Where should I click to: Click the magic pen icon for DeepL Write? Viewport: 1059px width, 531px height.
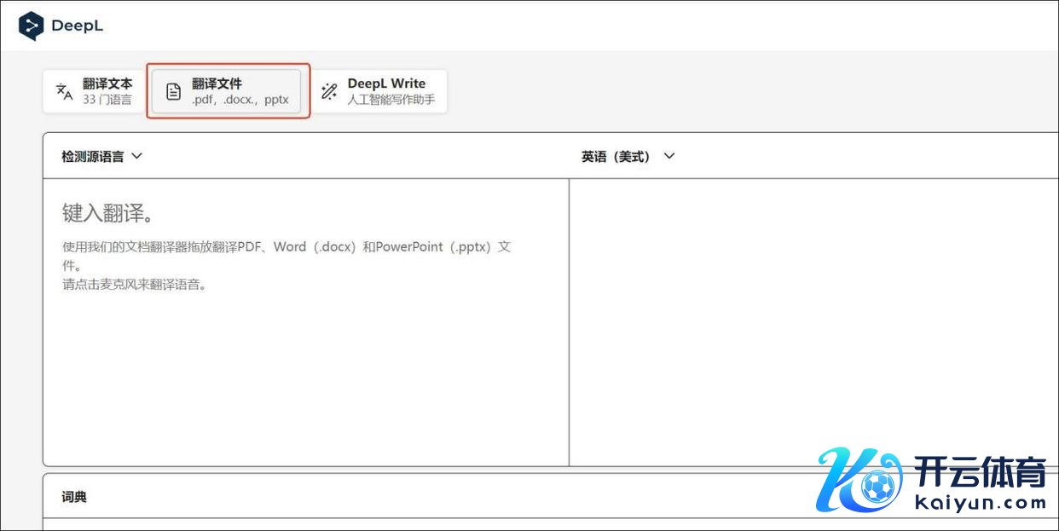tap(329, 91)
